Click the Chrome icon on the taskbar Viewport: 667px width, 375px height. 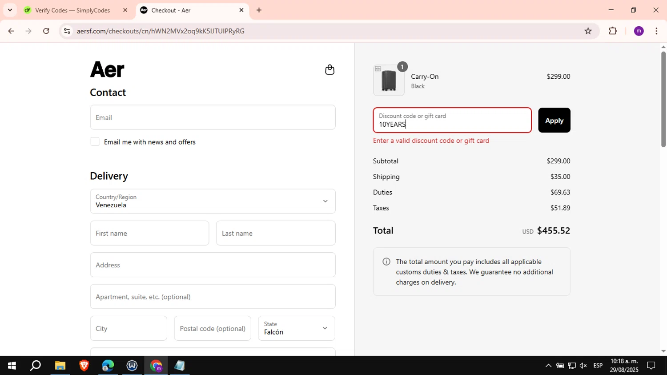156,366
